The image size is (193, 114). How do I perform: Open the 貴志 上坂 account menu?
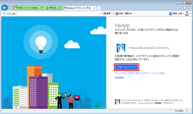click(x=176, y=14)
